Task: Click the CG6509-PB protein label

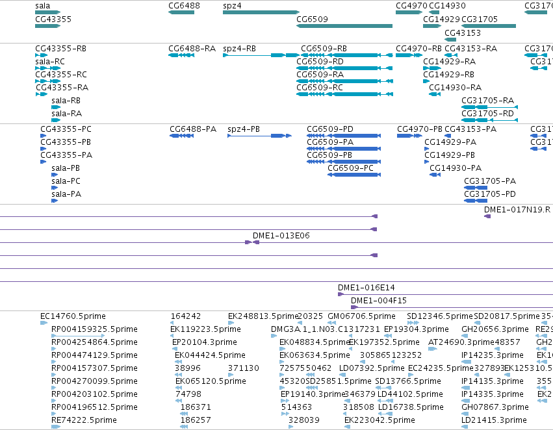Action: [x=329, y=155]
